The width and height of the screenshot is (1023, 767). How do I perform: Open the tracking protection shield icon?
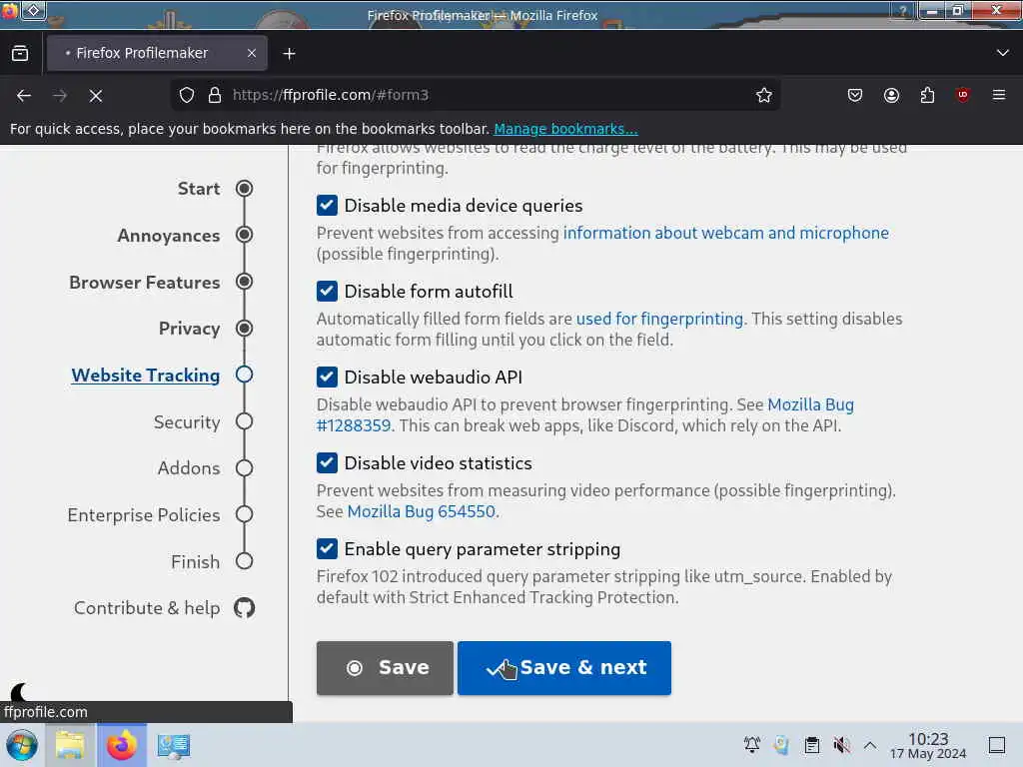[187, 95]
